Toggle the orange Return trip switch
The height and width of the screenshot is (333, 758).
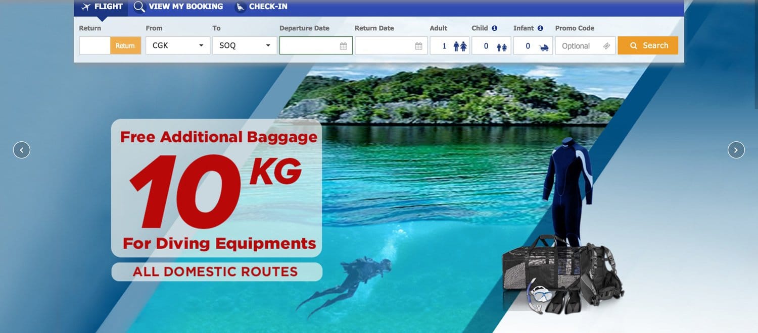125,45
